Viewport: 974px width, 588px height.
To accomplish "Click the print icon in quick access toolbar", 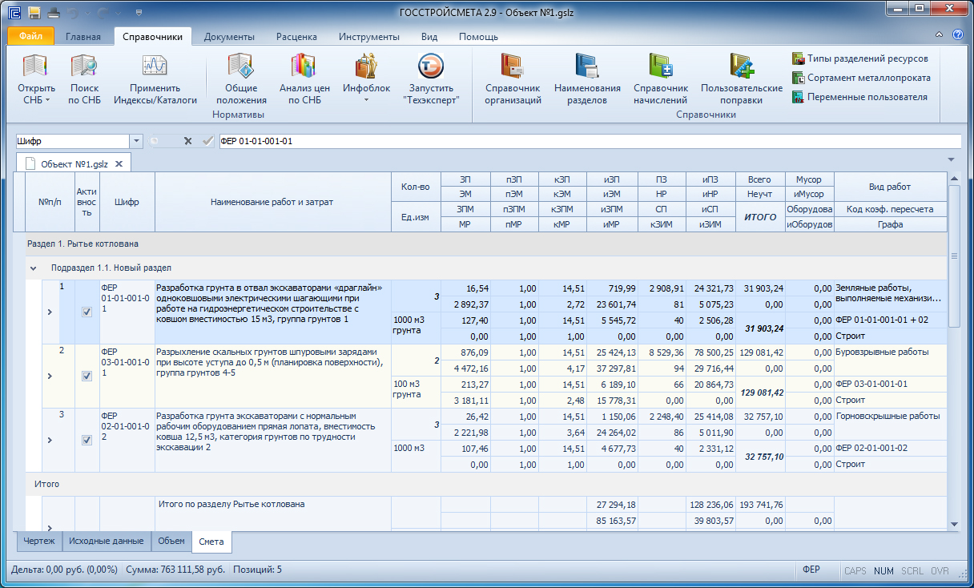I will click(x=54, y=13).
